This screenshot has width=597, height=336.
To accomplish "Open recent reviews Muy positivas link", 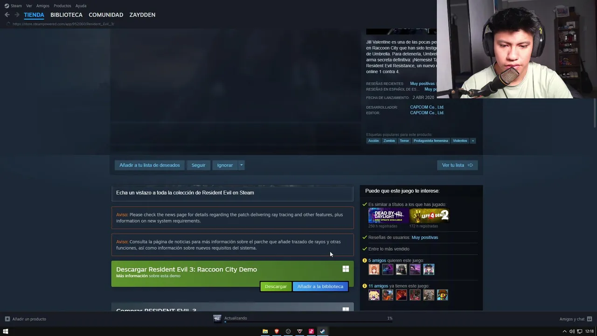I will pos(423,84).
